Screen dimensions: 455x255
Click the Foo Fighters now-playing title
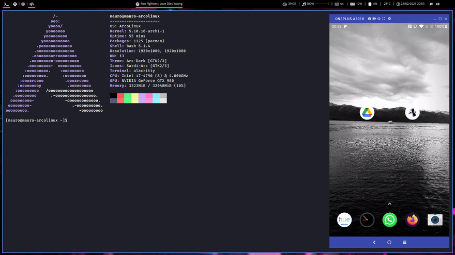point(161,4)
